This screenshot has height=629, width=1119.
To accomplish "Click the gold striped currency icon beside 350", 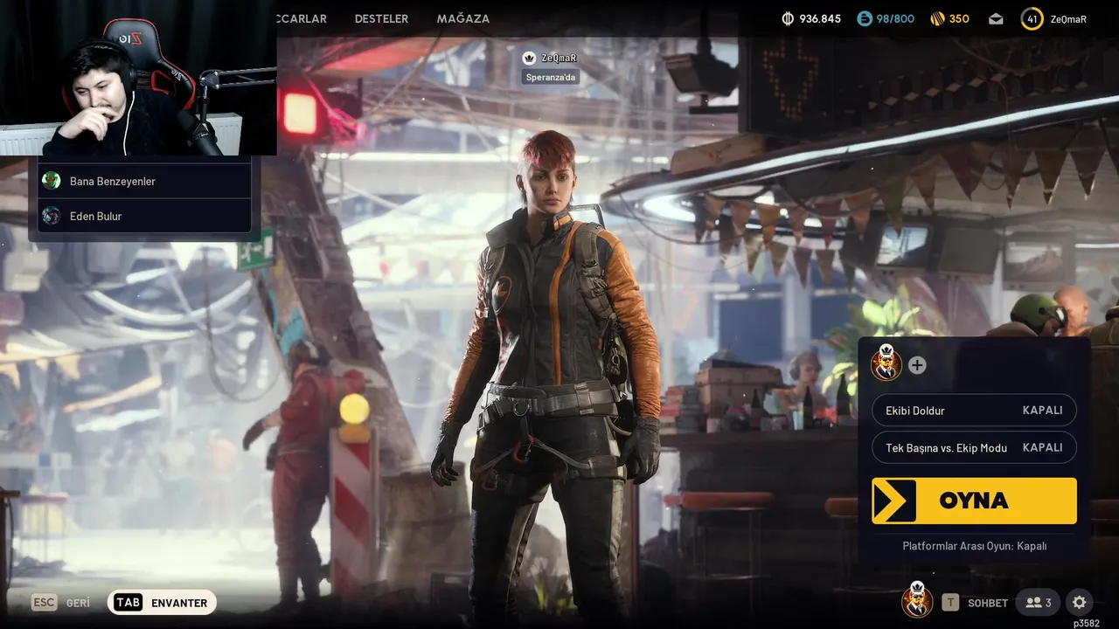I will [x=936, y=18].
